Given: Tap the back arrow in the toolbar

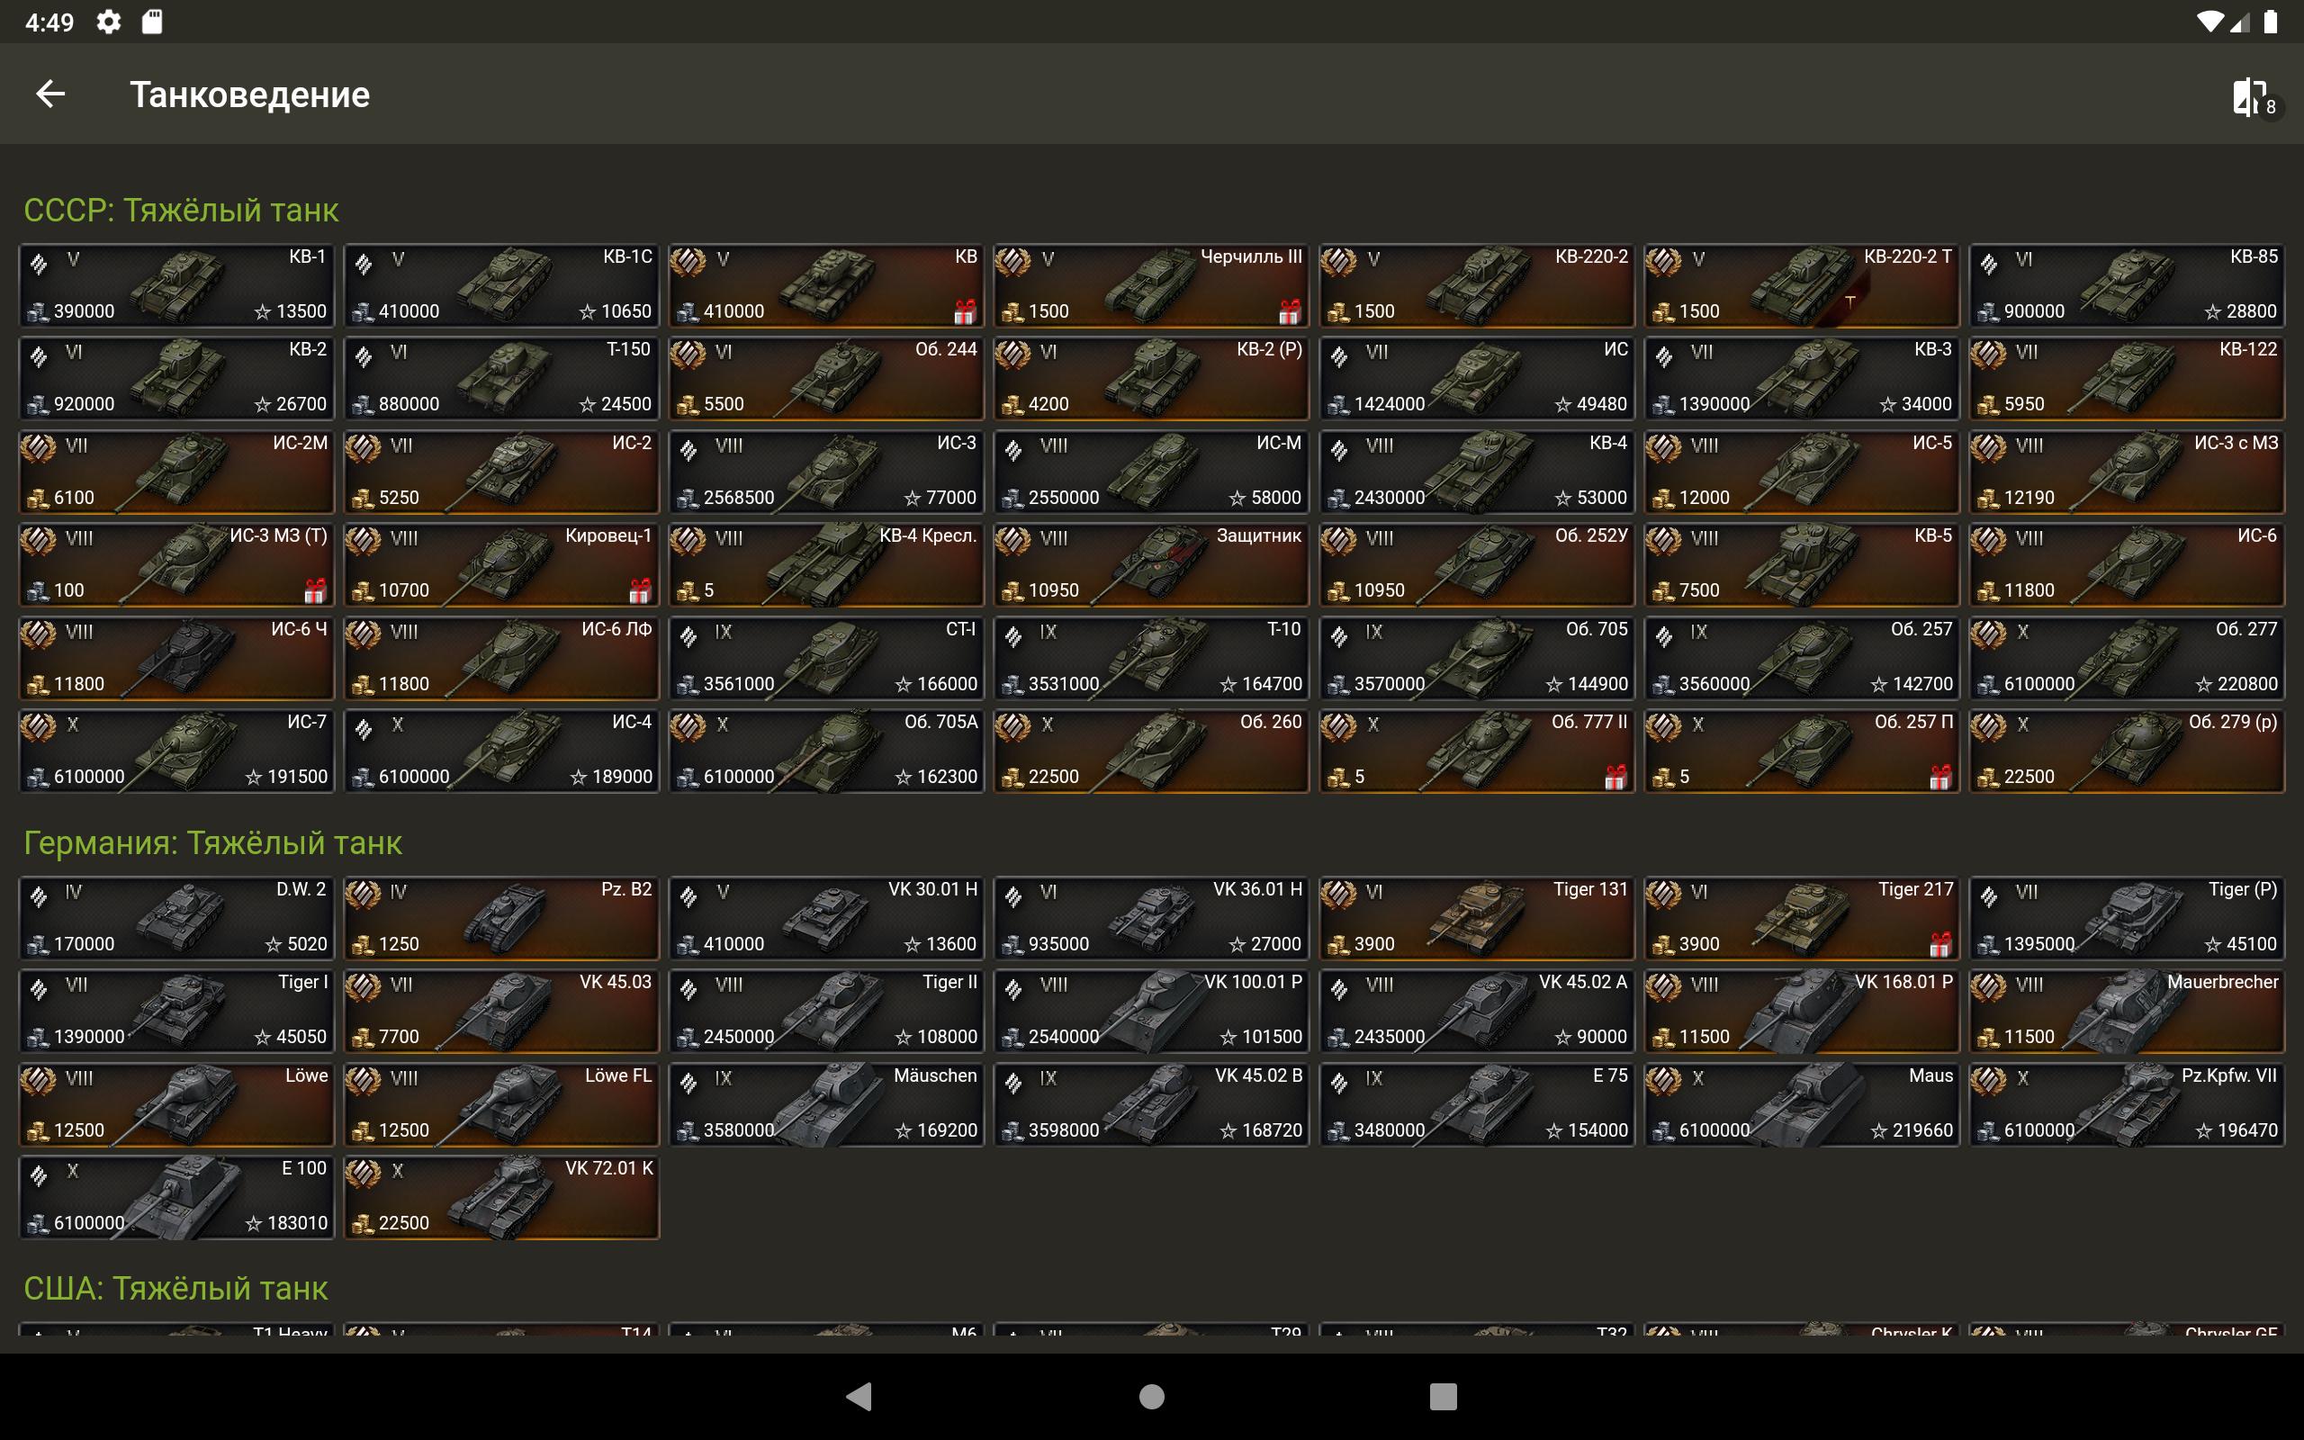Looking at the screenshot, I should click(50, 94).
